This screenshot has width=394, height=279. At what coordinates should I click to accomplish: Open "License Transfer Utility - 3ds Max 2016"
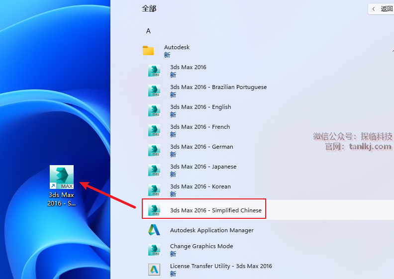221,266
